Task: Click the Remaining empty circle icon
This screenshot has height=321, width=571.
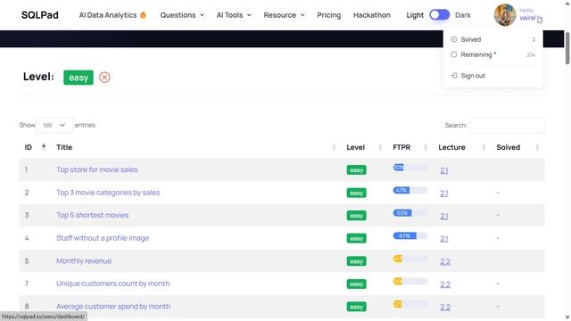Action: 454,54
